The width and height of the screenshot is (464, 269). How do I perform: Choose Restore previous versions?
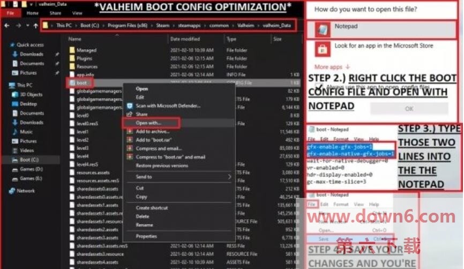point(162,166)
